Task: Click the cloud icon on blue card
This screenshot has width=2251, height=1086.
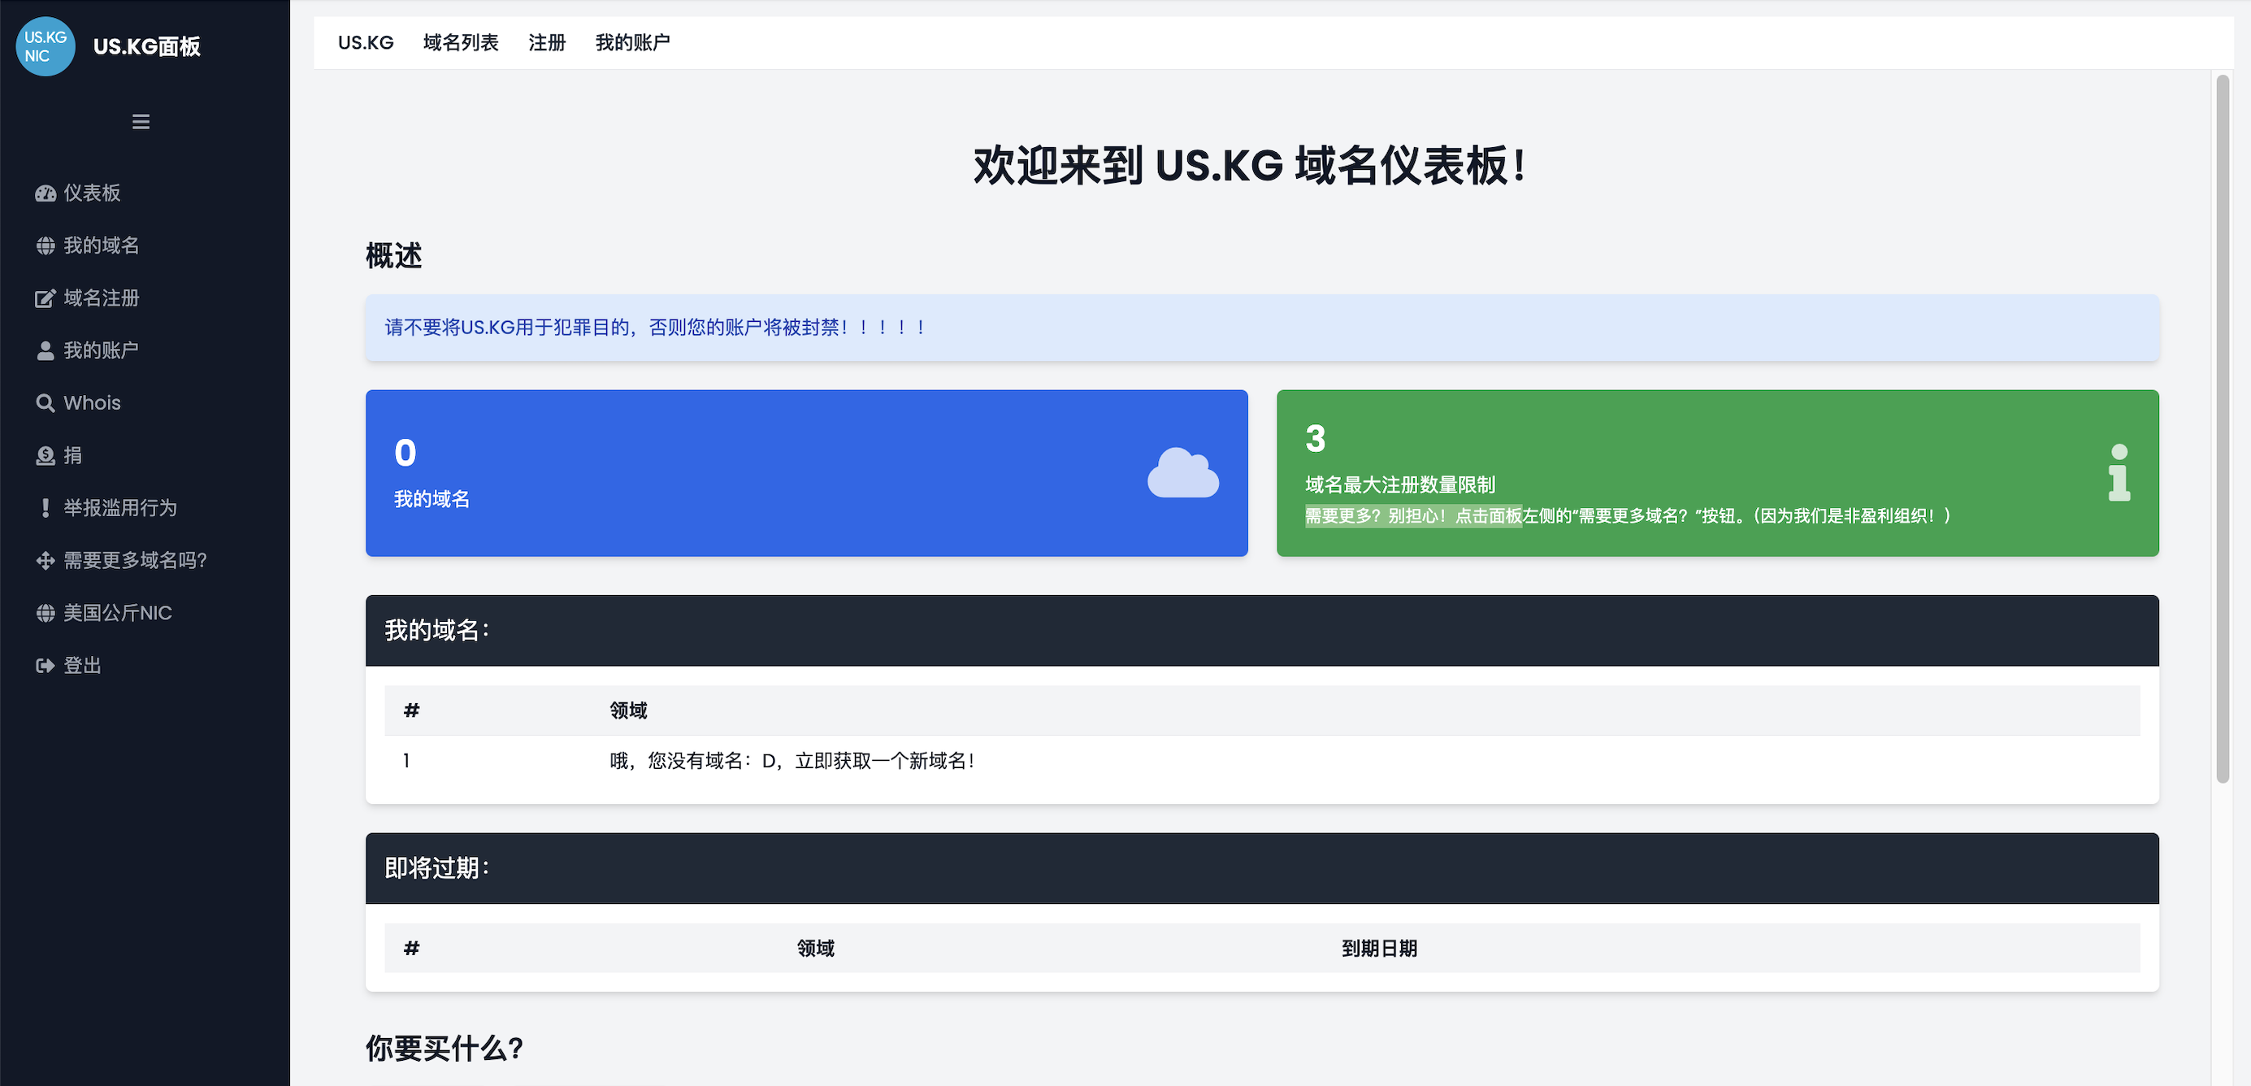Action: click(x=1182, y=473)
